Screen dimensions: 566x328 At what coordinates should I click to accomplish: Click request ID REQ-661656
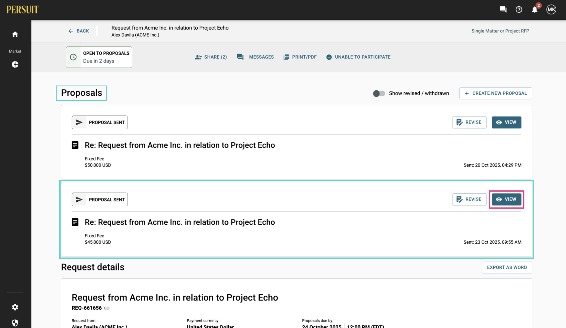point(87,308)
